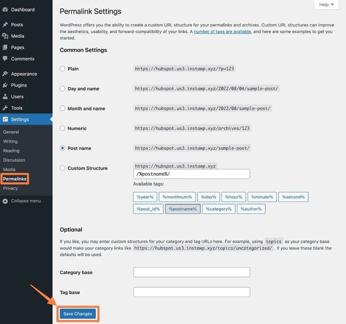Insert the %day% tag button
Viewport: 346px width, 324px height.
click(x=209, y=197)
